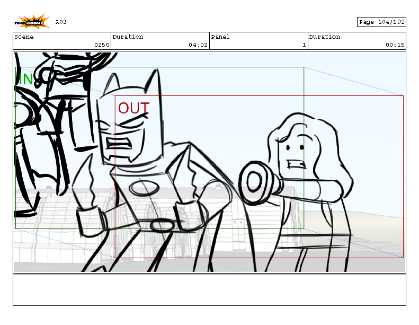Select the scene number 0250
This screenshot has width=419, height=325.
102,45
